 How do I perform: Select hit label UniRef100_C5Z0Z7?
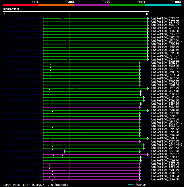(x=165, y=154)
